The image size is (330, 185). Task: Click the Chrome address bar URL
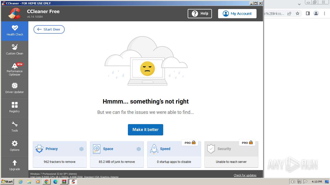point(274,14)
